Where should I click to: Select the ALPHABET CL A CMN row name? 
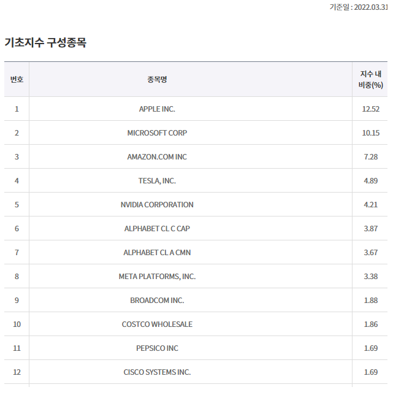pyautogui.click(x=157, y=253)
